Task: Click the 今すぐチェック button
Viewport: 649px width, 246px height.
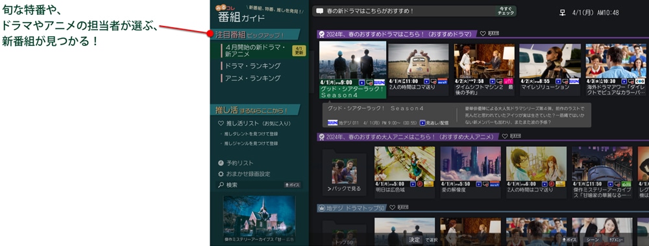Action: [x=506, y=11]
